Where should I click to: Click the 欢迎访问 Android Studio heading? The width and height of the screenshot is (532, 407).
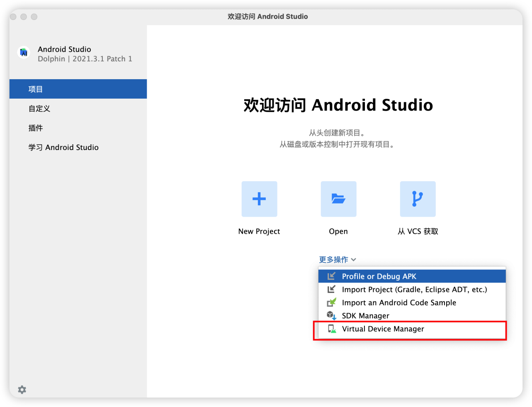pos(338,105)
